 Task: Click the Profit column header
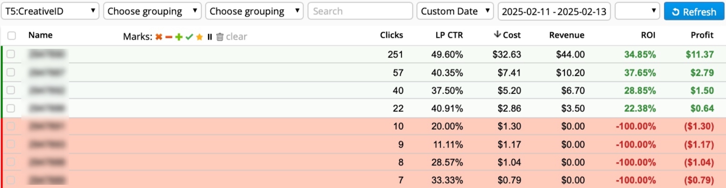coord(701,35)
